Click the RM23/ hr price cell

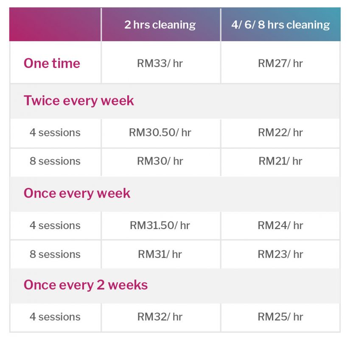point(280,254)
